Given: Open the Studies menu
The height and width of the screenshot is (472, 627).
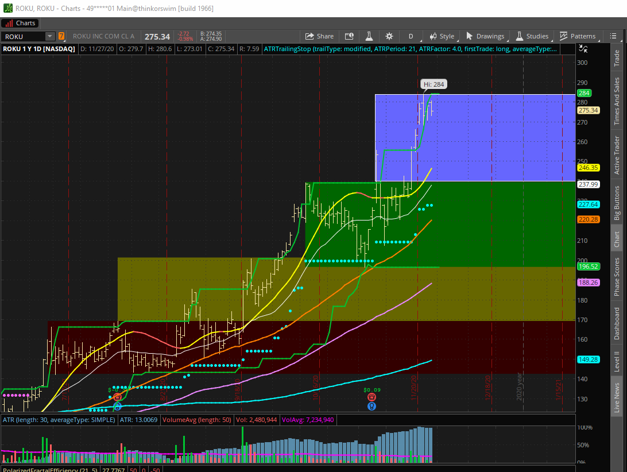Looking at the screenshot, I should click(532, 36).
